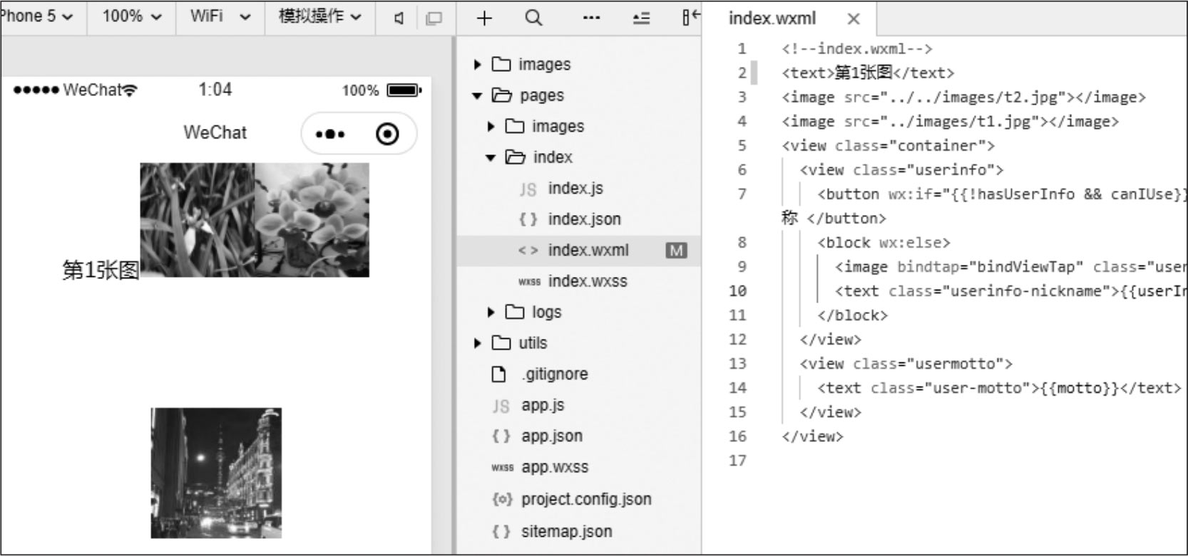Click the logs folder icon
The width and height of the screenshot is (1188, 556).
point(514,313)
